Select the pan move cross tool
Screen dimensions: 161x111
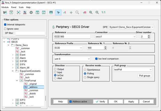click(x=71, y=13)
